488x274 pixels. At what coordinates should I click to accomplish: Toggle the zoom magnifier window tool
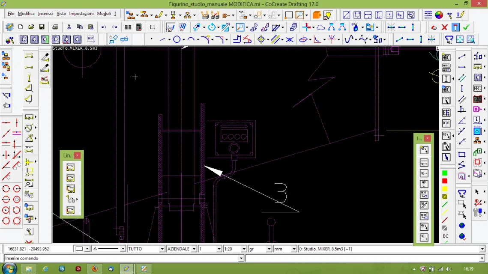[299, 15]
